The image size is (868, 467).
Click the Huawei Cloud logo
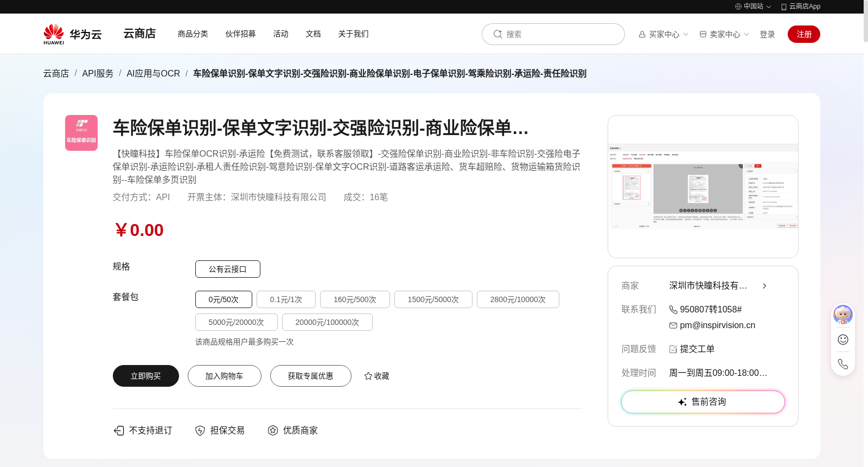tap(73, 34)
